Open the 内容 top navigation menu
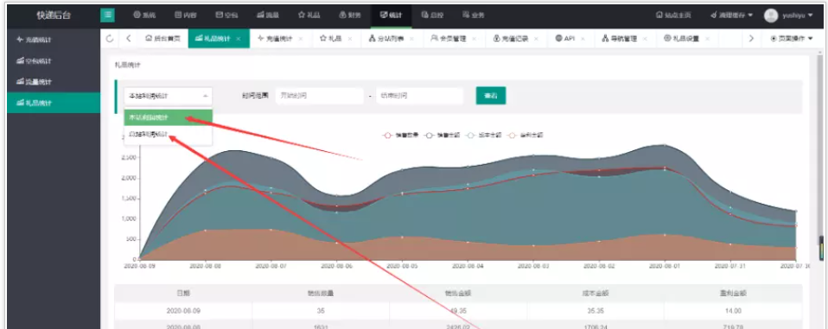 [x=185, y=16]
